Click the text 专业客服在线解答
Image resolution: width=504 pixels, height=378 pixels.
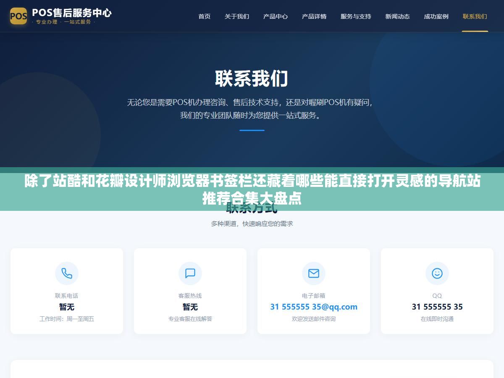[190, 319]
